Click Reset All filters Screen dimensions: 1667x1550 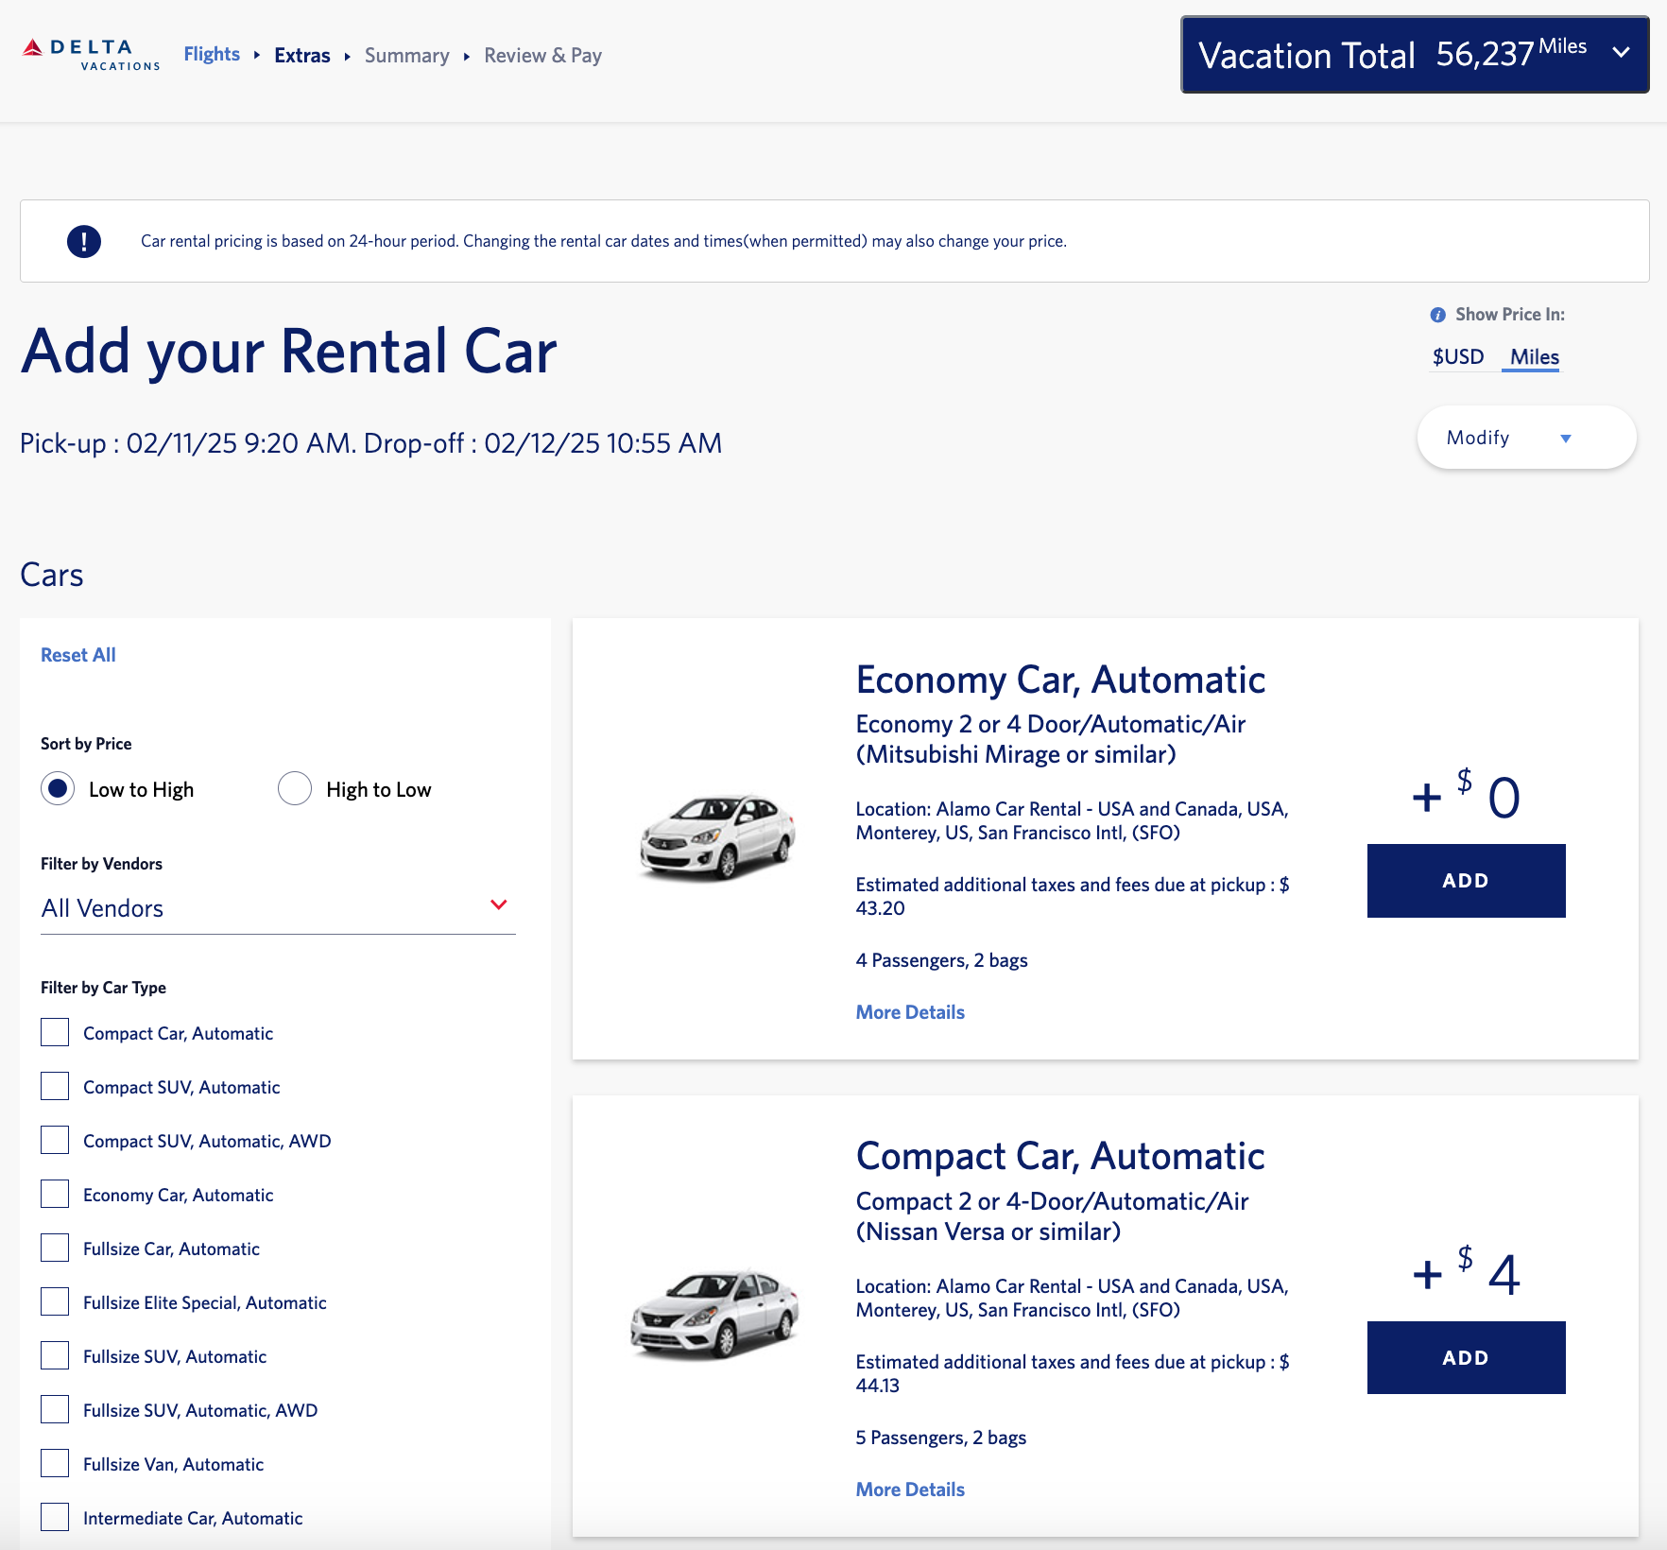click(x=77, y=654)
